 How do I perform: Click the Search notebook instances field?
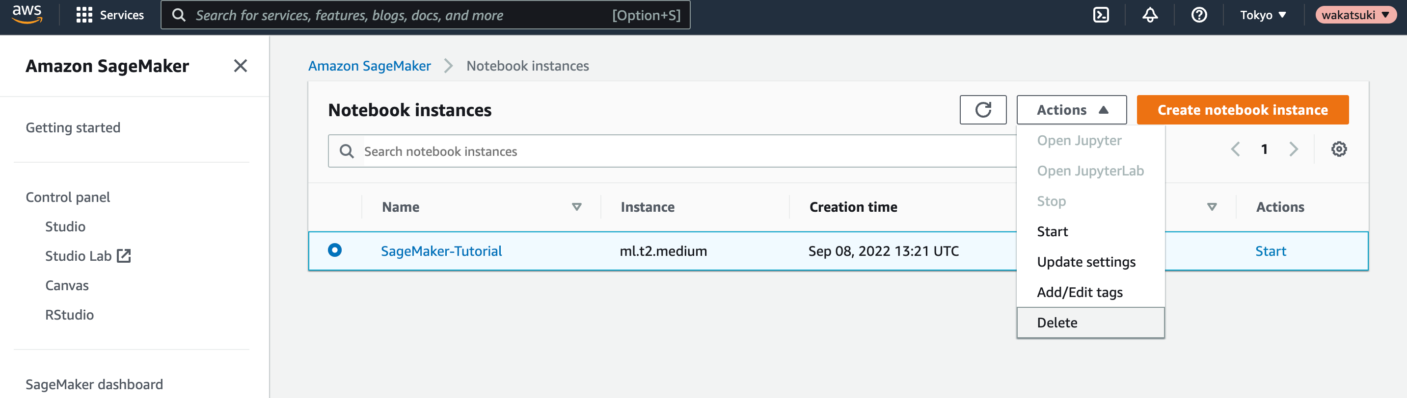tap(672, 151)
